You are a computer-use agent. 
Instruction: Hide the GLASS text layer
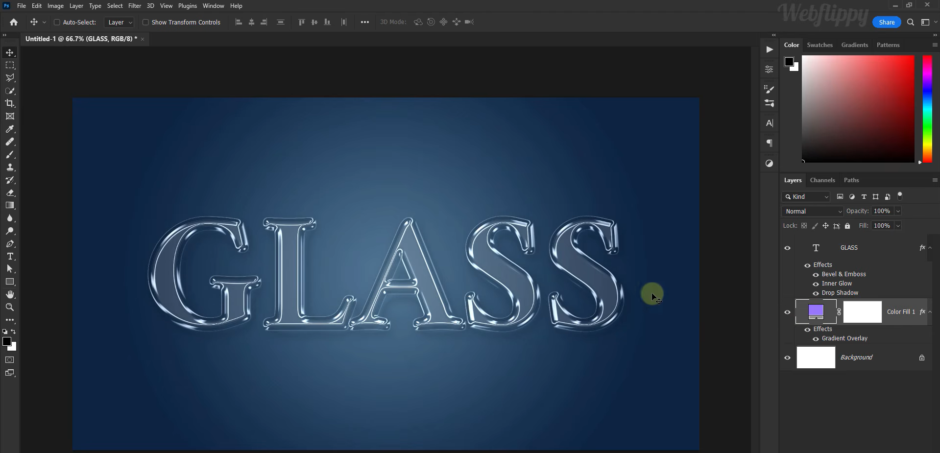[x=788, y=248]
